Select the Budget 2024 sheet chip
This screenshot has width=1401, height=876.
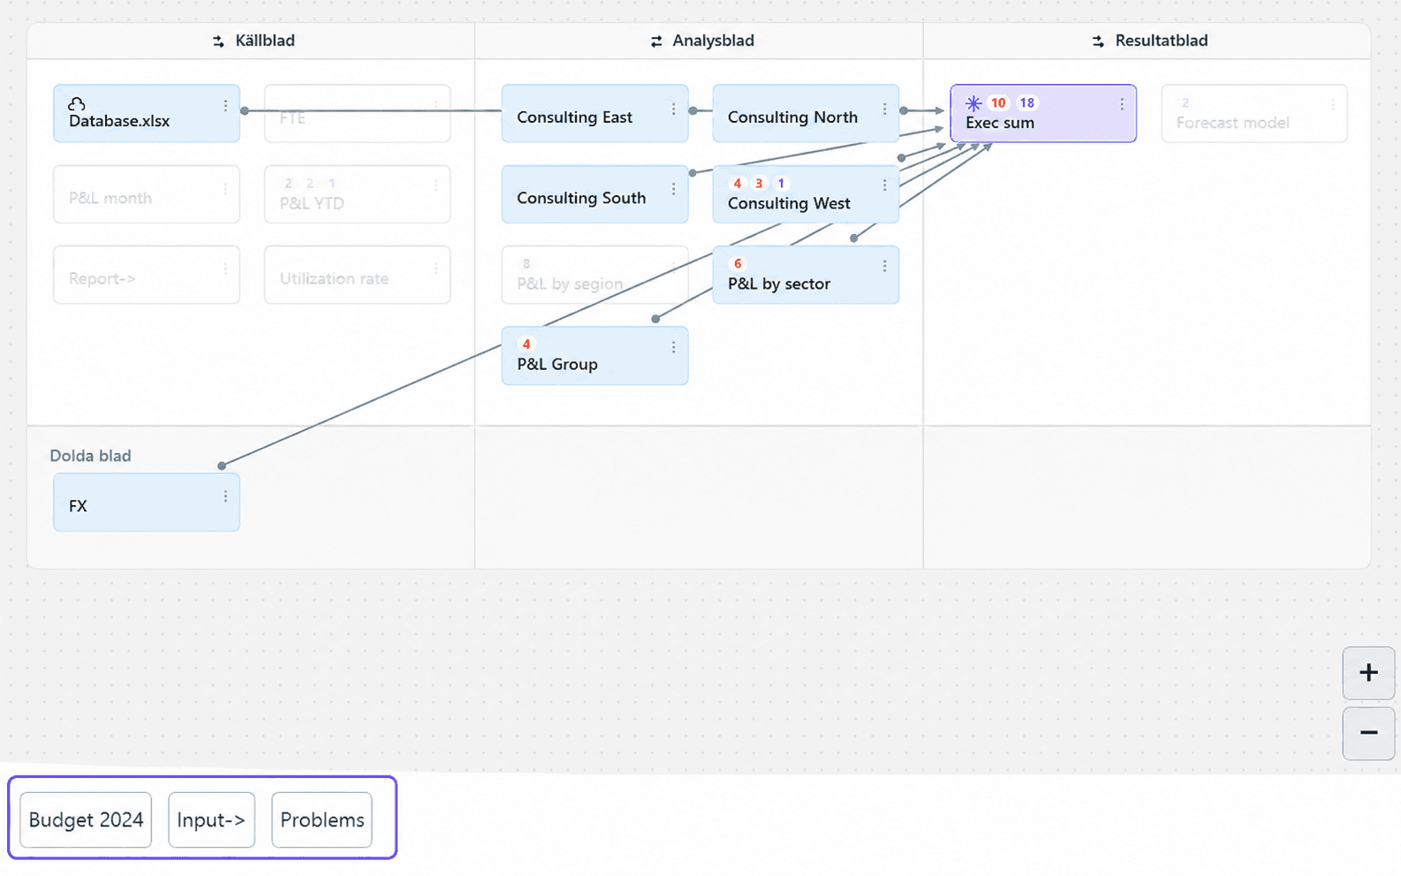(86, 819)
